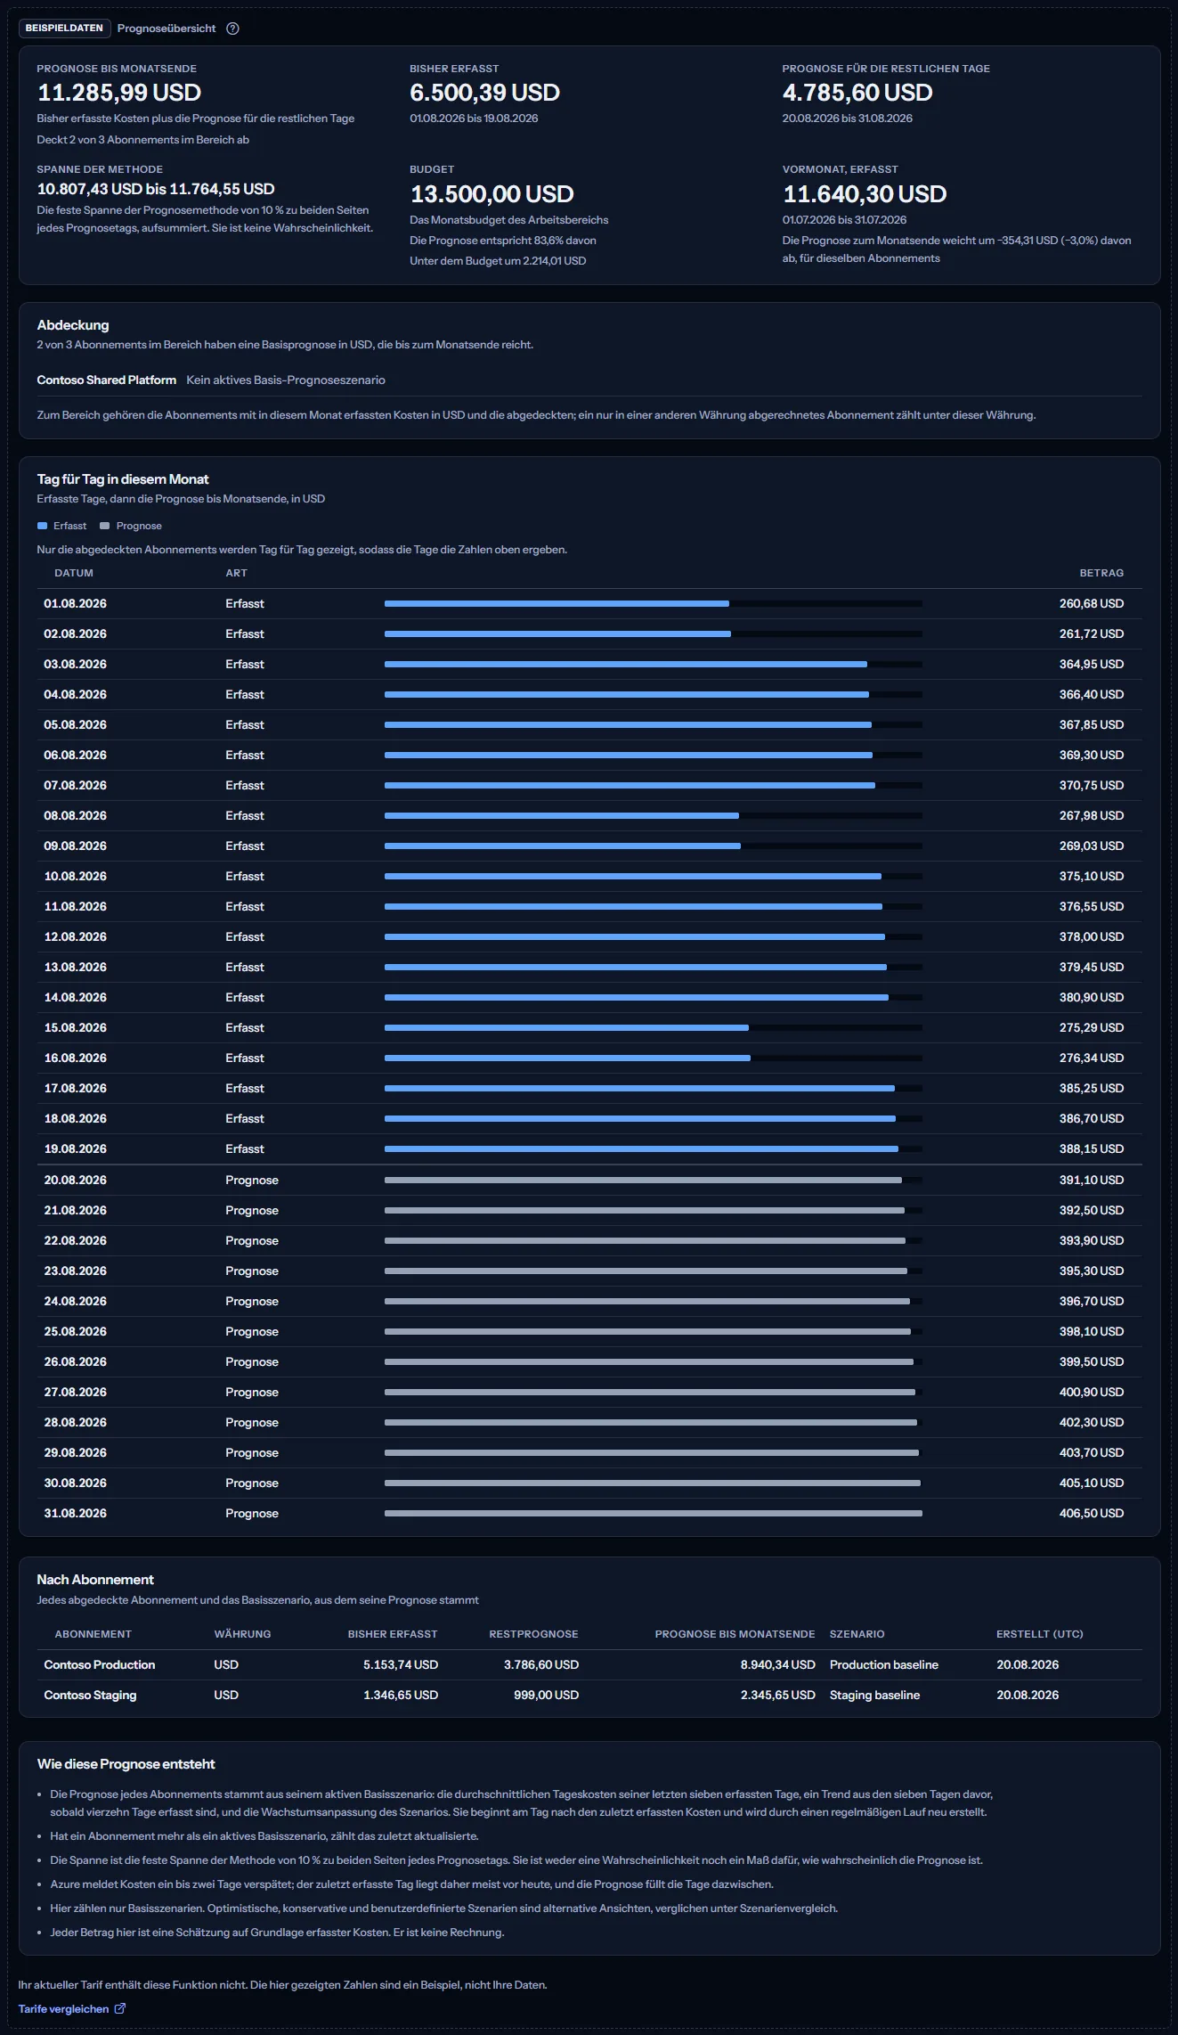Click the help icon beside Prognoseübersicht
Viewport: 1178px width, 2035px height.
coord(232,29)
